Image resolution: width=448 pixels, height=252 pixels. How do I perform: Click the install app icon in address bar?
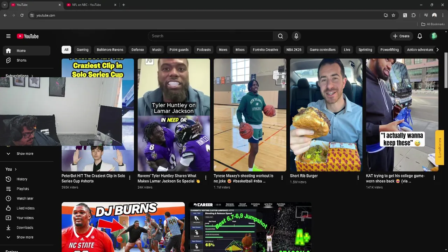(x=386, y=15)
